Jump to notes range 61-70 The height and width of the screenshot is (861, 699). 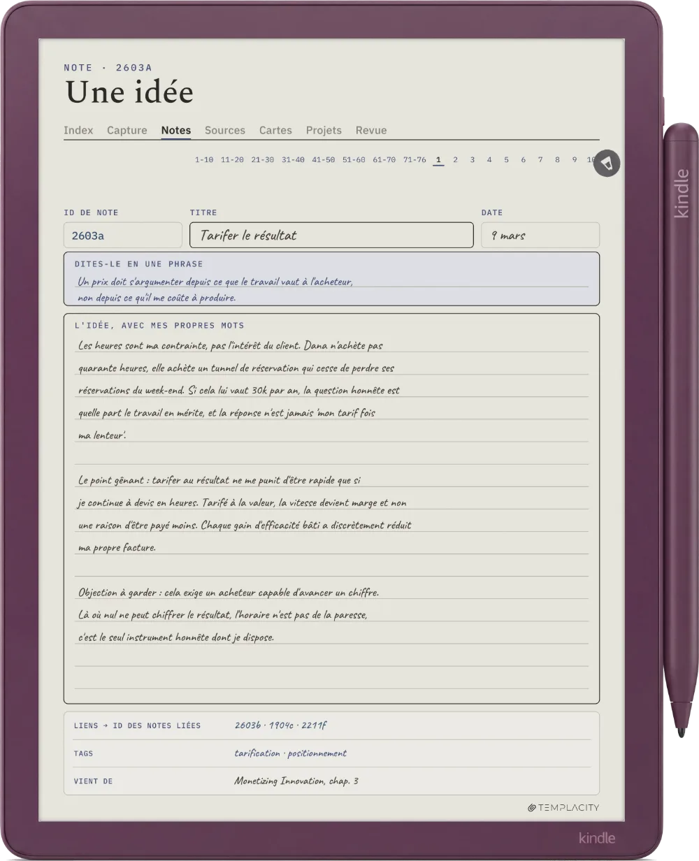(x=384, y=160)
